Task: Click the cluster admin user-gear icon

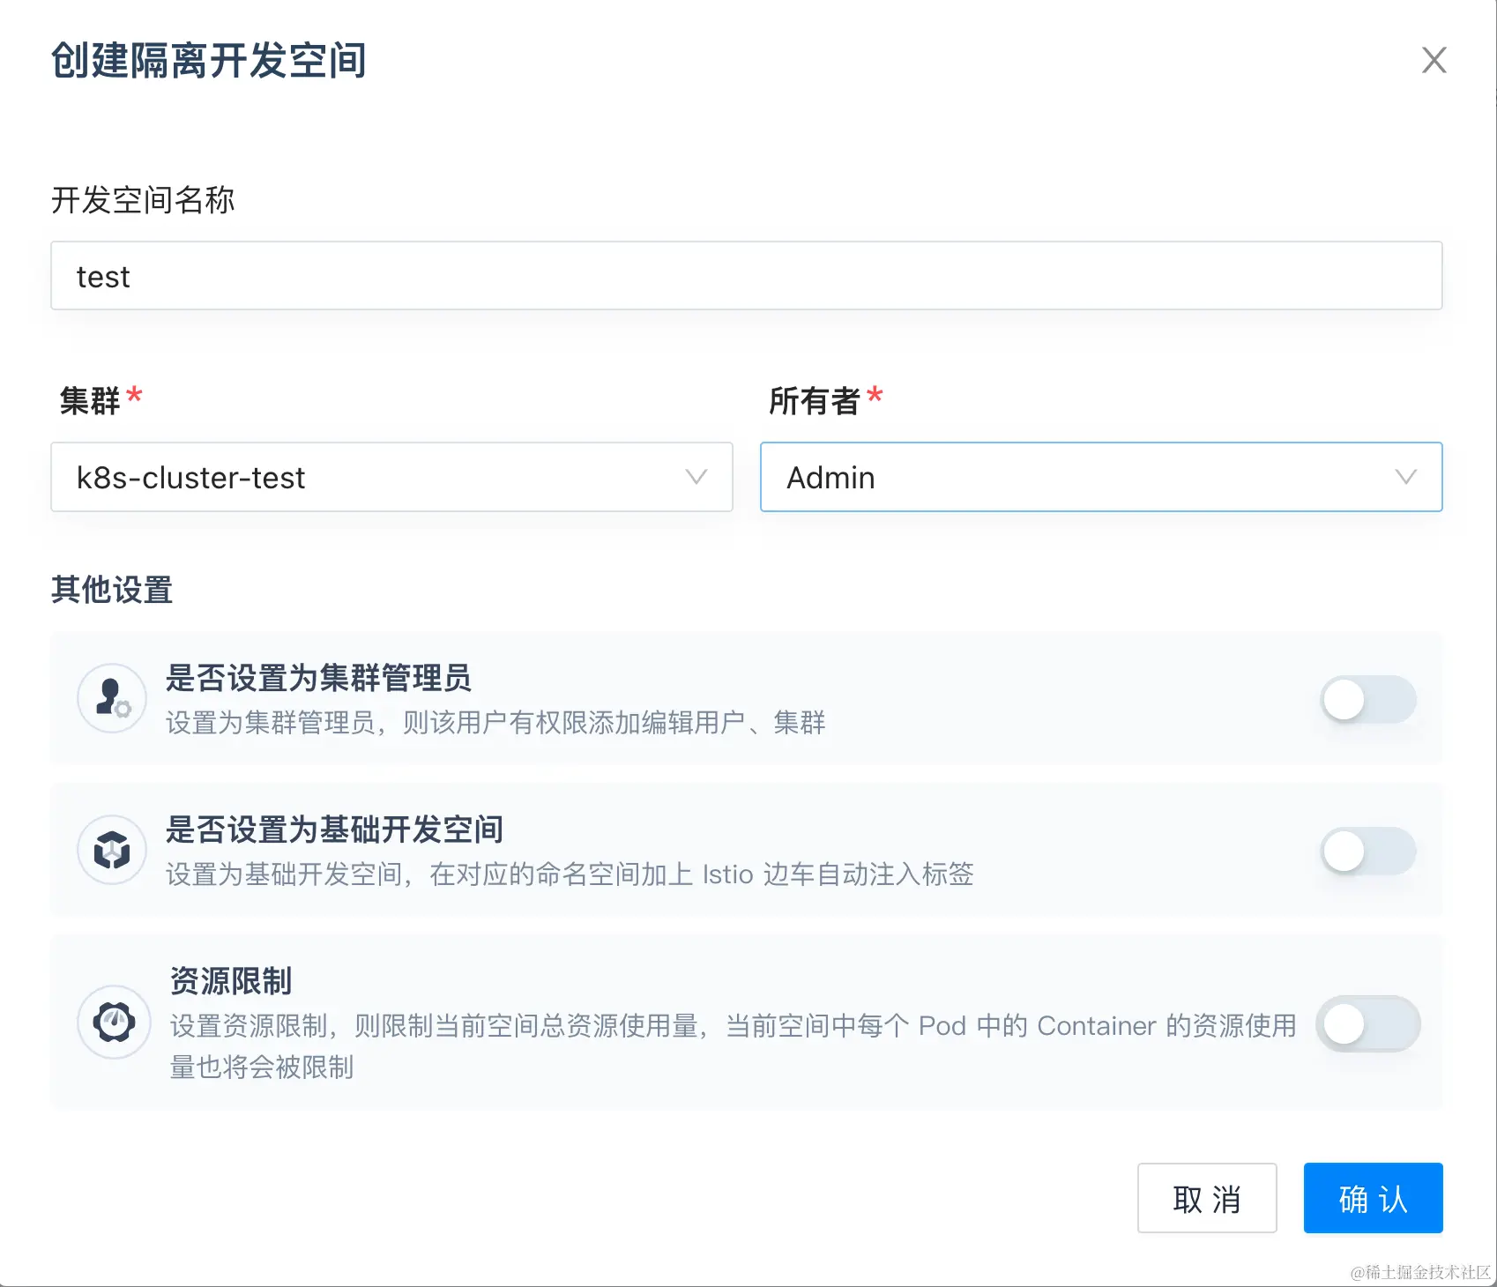Action: tap(112, 698)
